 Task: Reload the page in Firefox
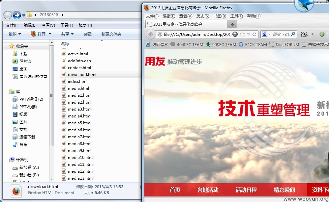(254, 34)
